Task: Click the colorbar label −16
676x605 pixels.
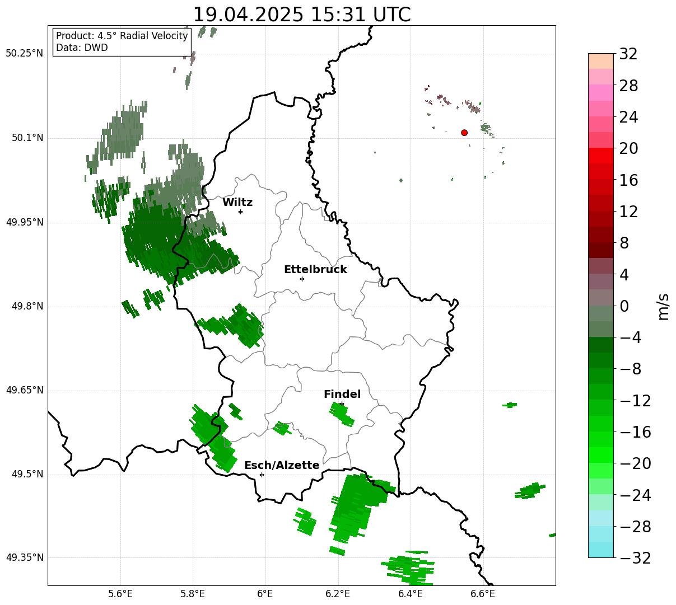Action: pyautogui.click(x=635, y=432)
